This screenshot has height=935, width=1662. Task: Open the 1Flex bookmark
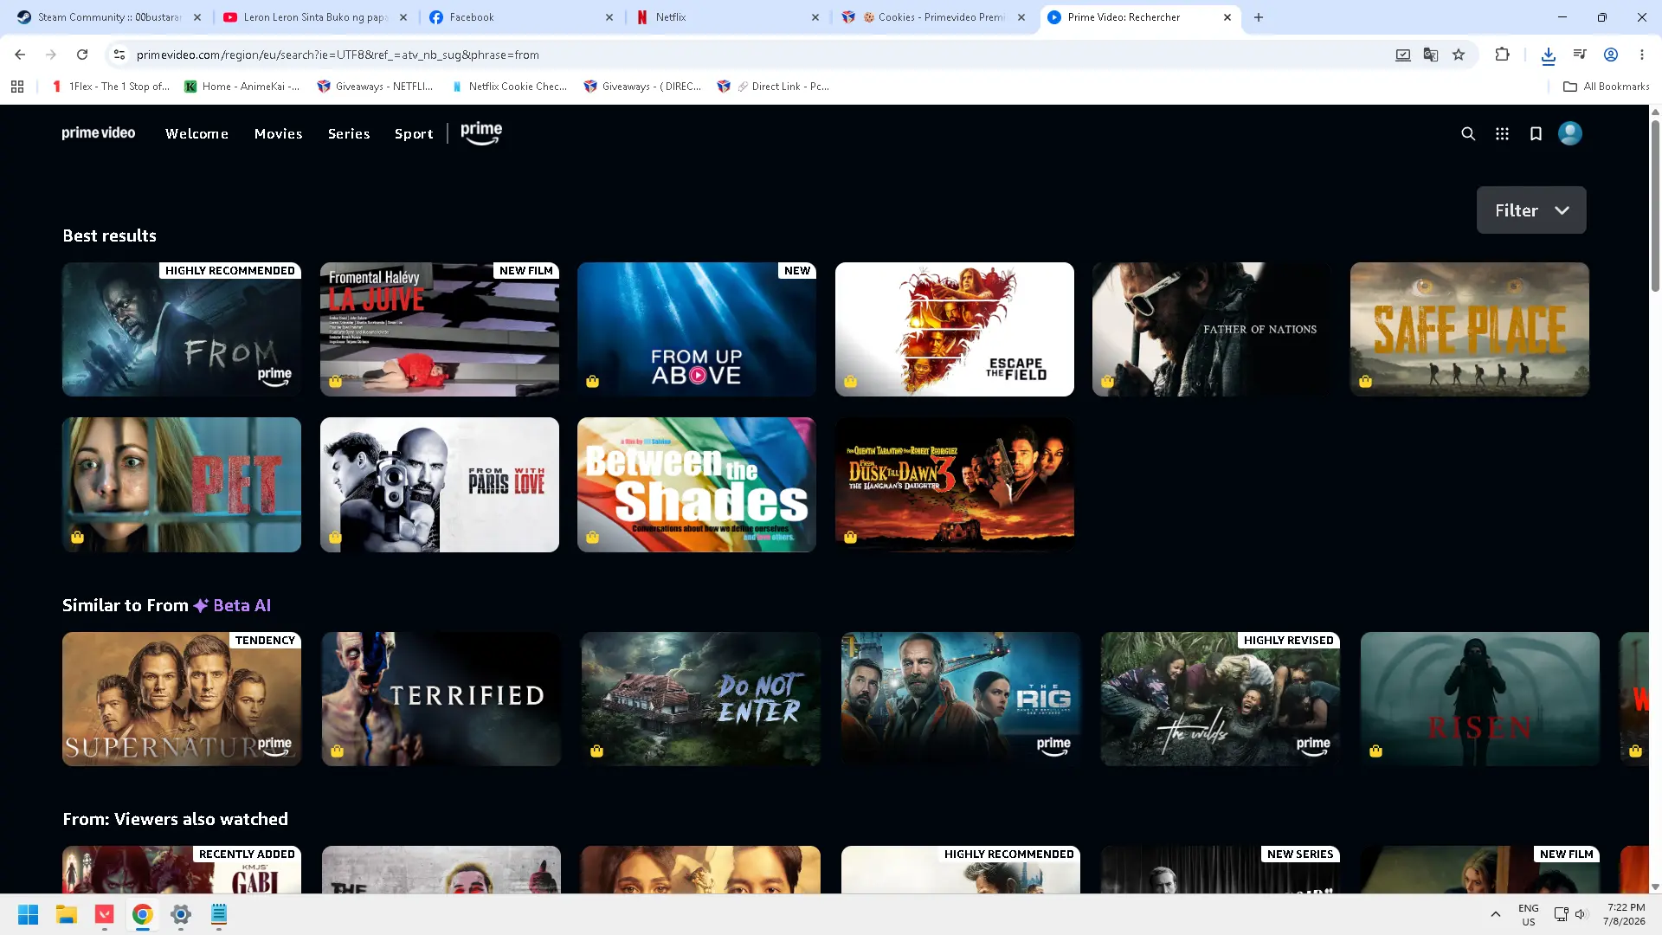tap(110, 87)
